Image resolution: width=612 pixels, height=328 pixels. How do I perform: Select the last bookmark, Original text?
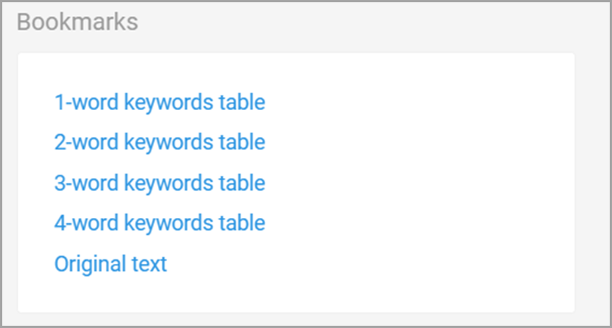coord(110,264)
